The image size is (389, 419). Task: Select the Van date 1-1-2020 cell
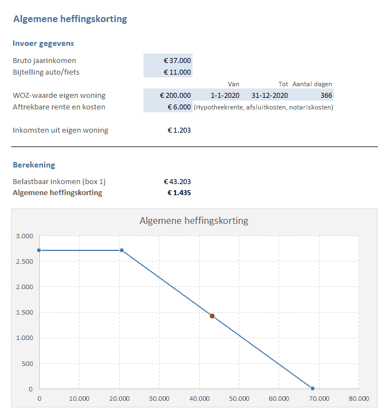(x=217, y=95)
